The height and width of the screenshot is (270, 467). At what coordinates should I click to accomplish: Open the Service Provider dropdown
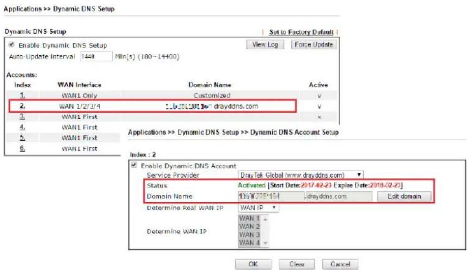[x=300, y=175]
